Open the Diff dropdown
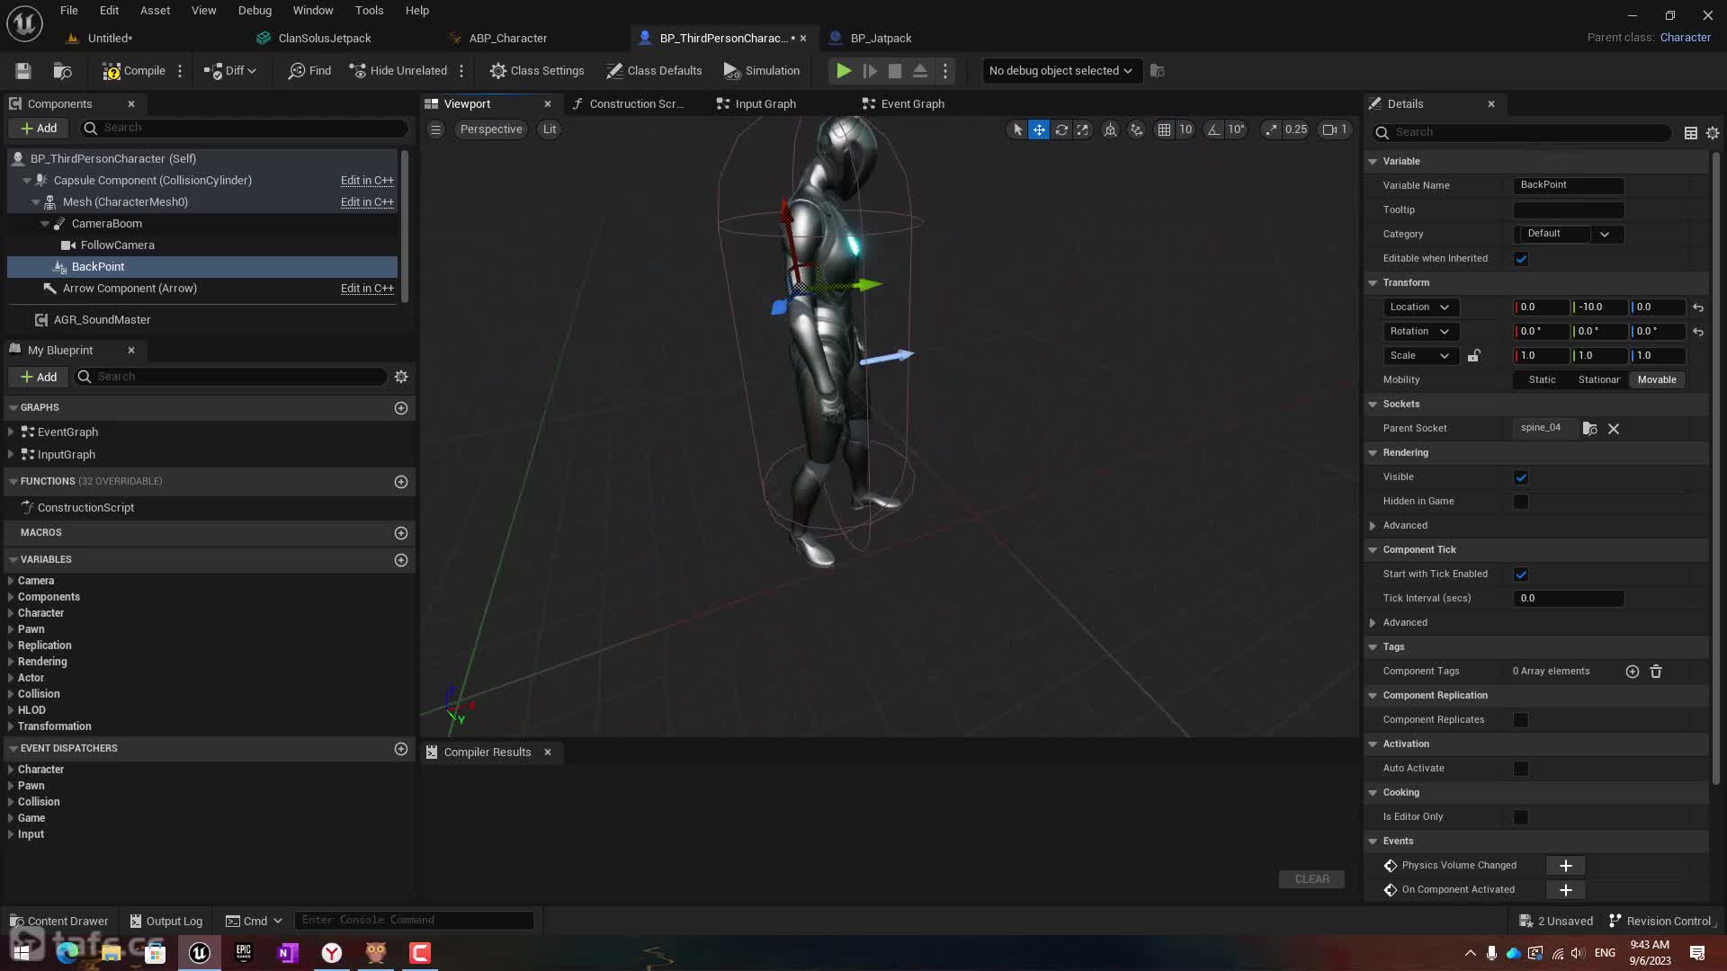 click(230, 71)
